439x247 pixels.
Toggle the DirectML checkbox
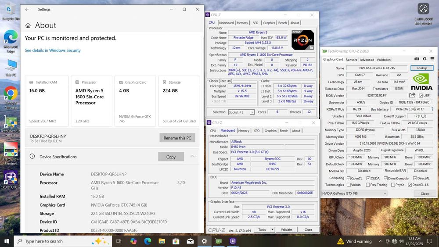point(415,178)
